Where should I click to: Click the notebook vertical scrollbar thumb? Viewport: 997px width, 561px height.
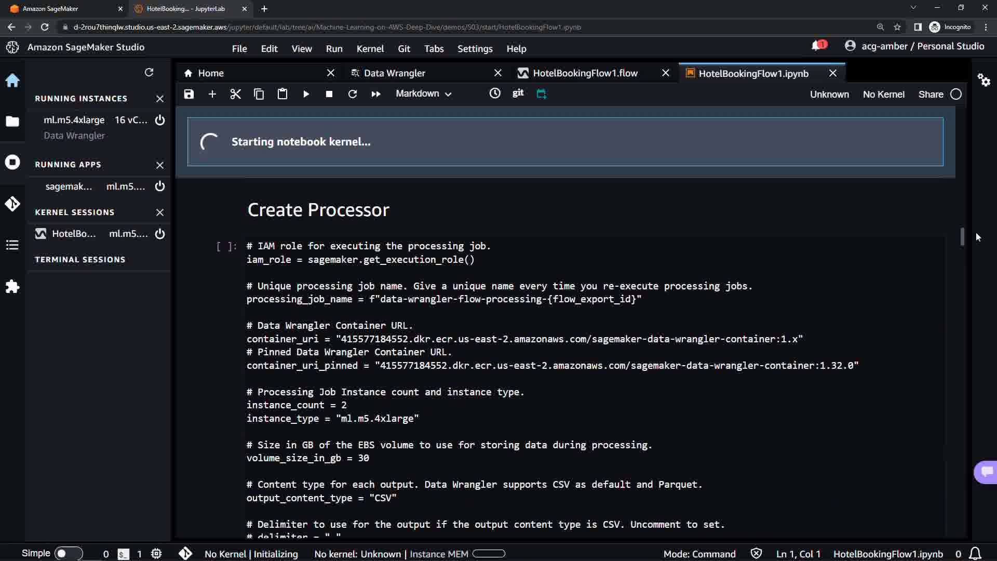(962, 236)
